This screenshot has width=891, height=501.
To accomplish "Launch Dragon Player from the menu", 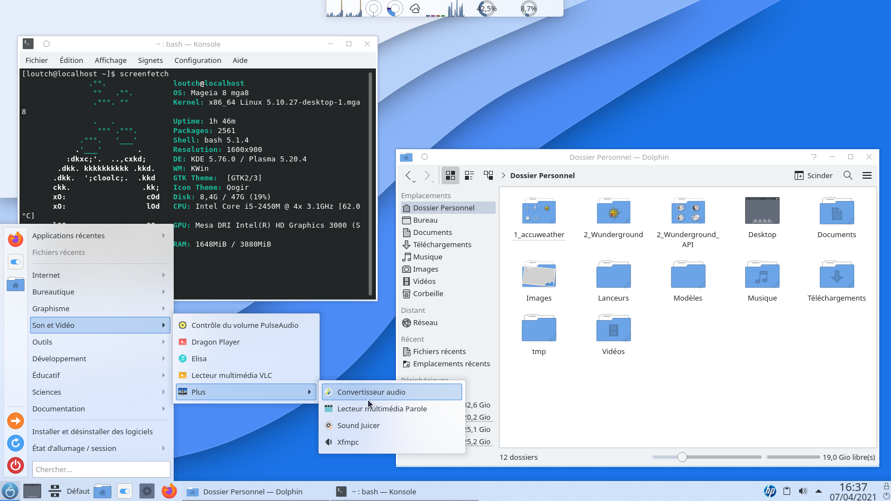I will point(246,342).
